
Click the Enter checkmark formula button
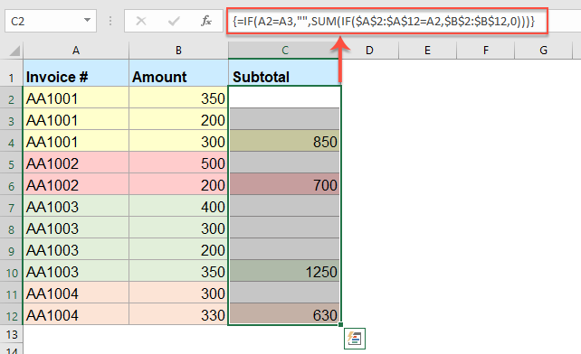pyautogui.click(x=174, y=21)
